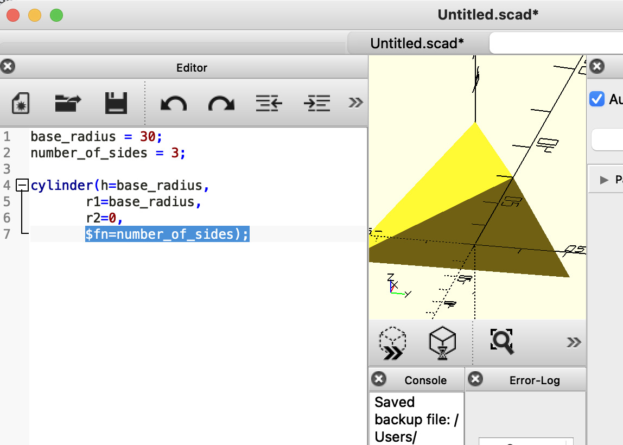The height and width of the screenshot is (445, 623).
Task: Click r2=0 on line 6
Action: click(101, 218)
